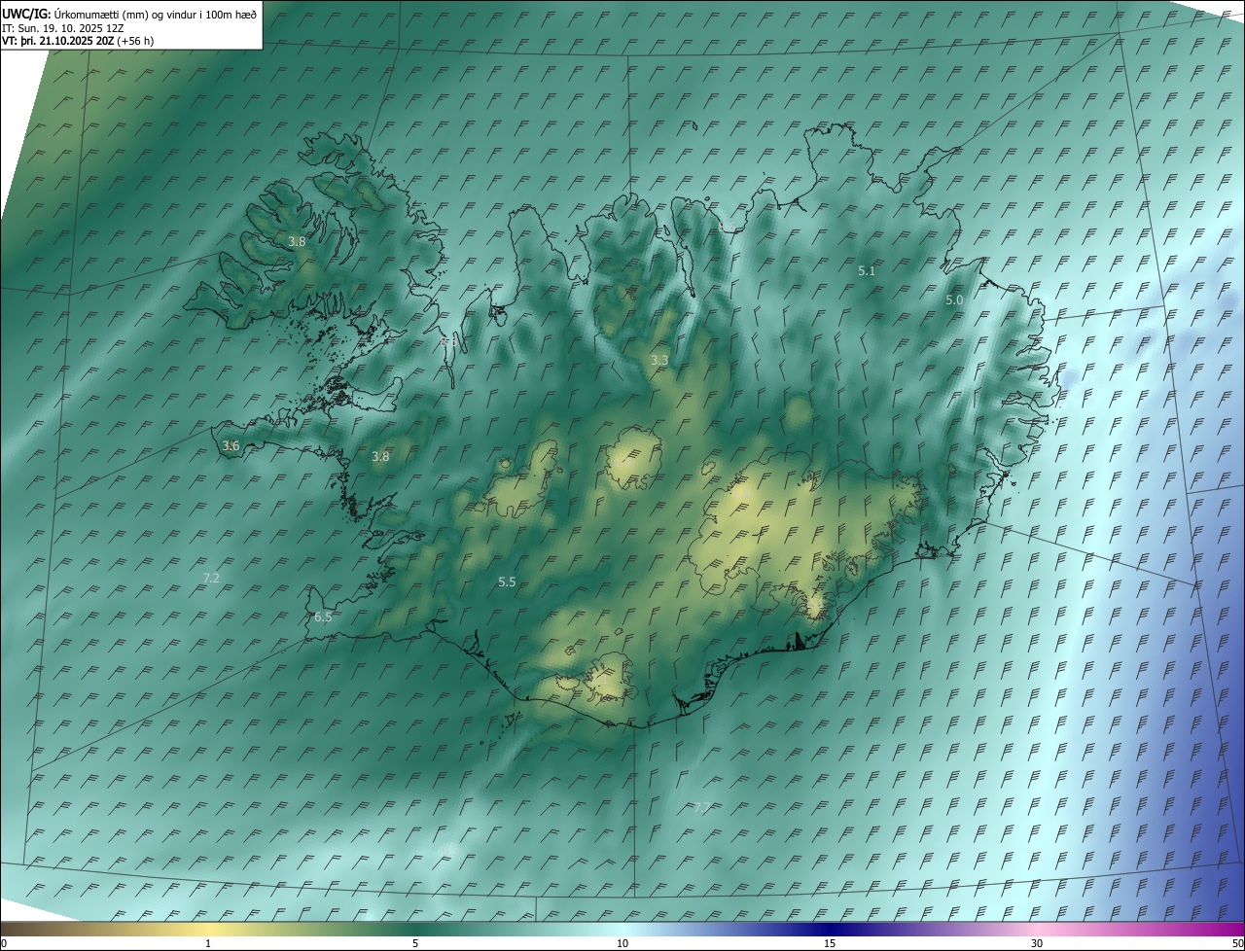Screen dimensions: 1245x951
Task: Click the pink colorbar segment above label 30
Action: click(x=1037, y=929)
